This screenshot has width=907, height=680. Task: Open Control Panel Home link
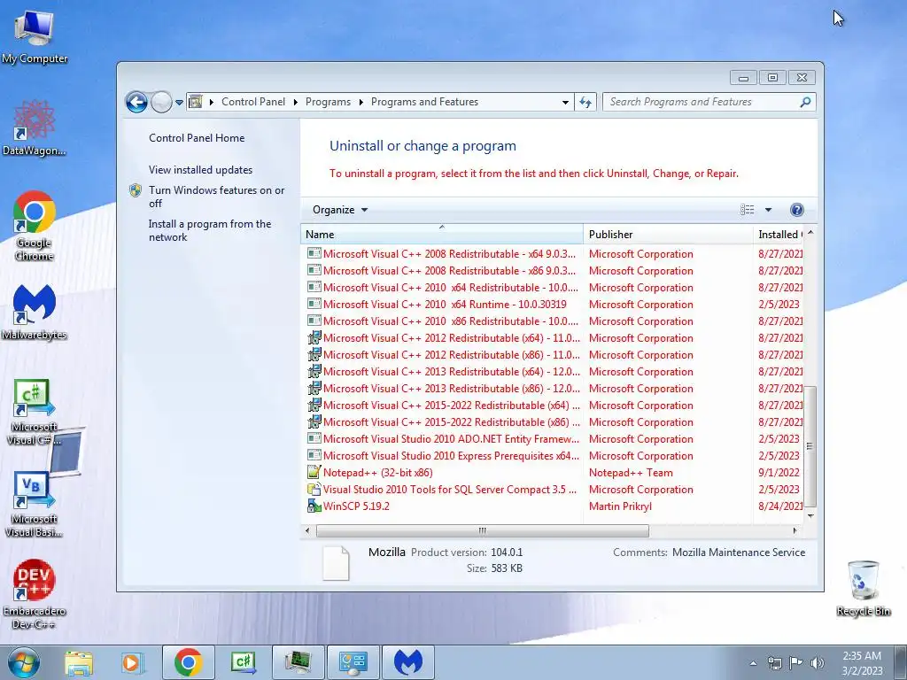(197, 137)
